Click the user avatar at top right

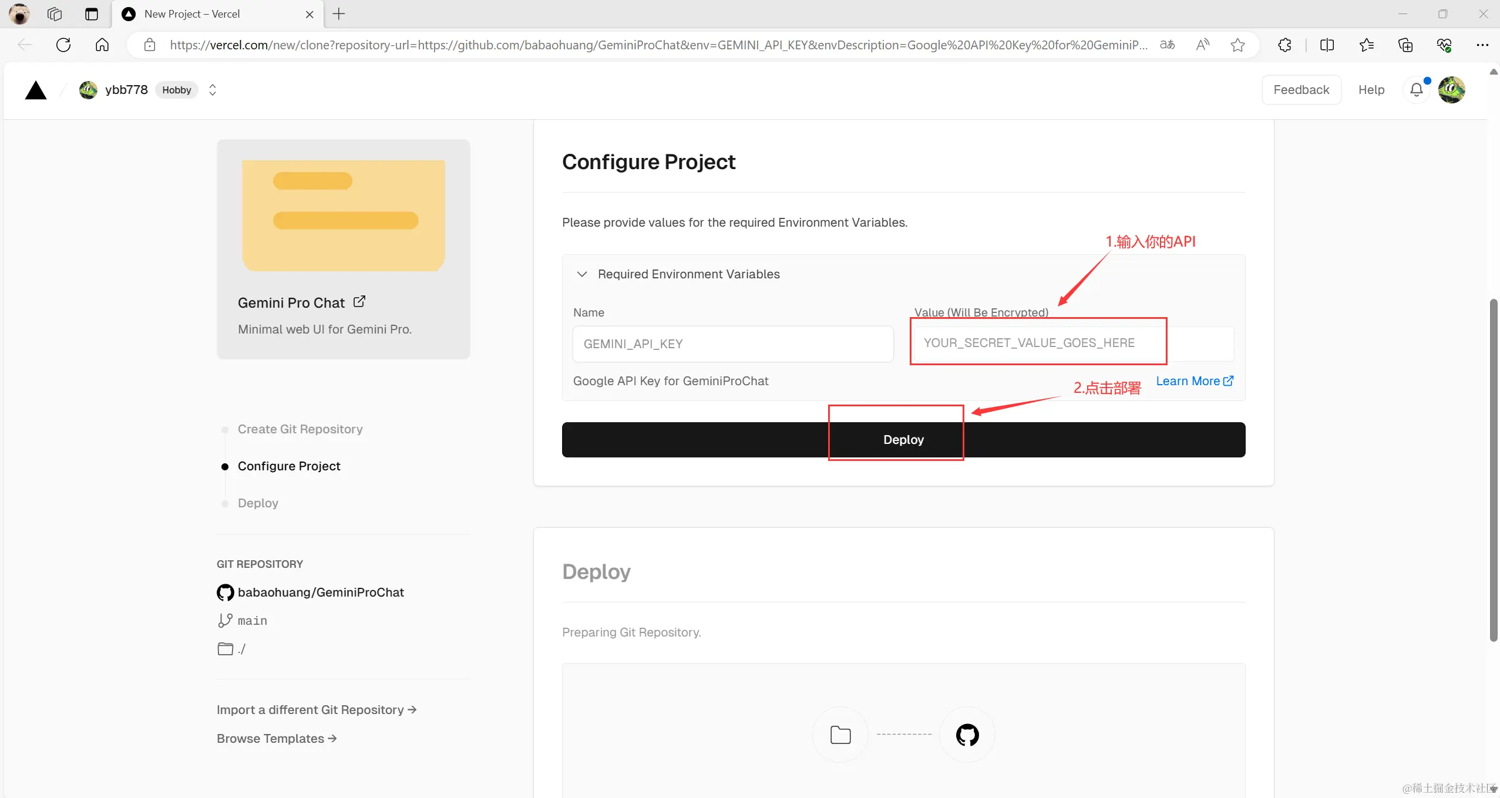[x=1451, y=90]
